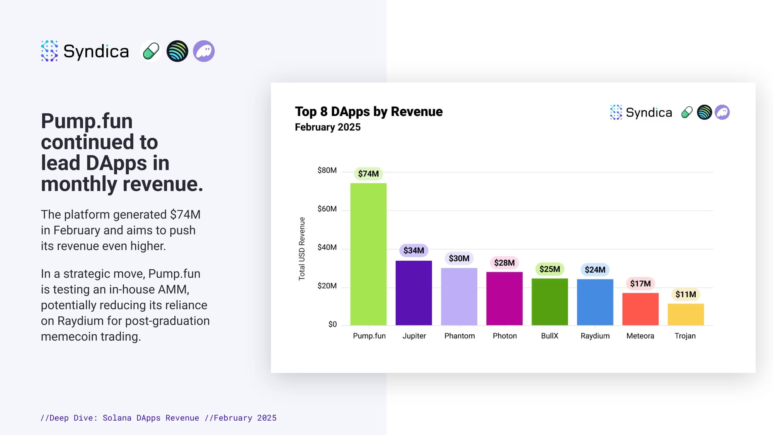This screenshot has width=773, height=435.
Task: Click the green pill Pump.fun icon beside the large Syndica logo
Action: tap(151, 51)
